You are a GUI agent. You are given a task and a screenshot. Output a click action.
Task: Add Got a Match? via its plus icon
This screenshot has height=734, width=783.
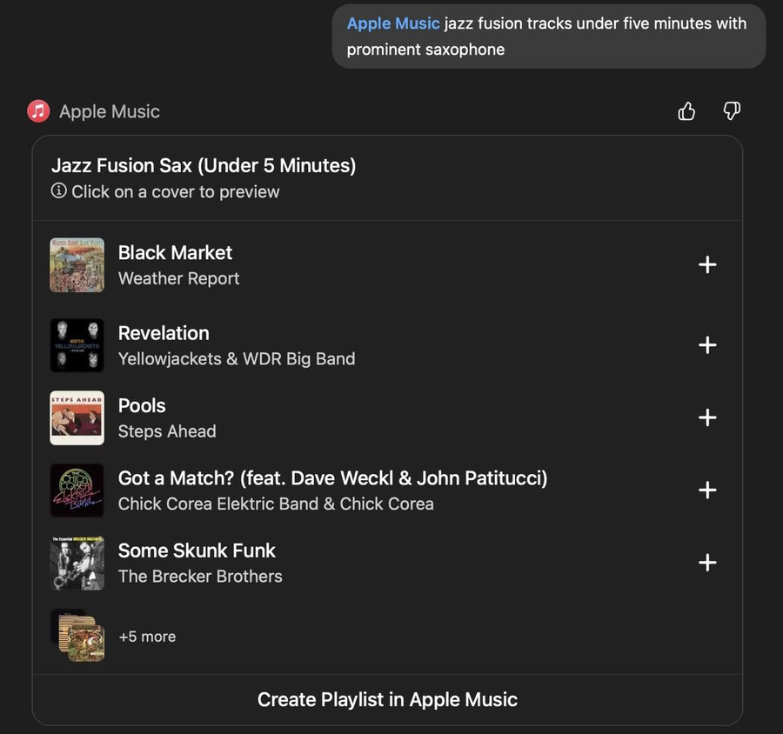[707, 490]
